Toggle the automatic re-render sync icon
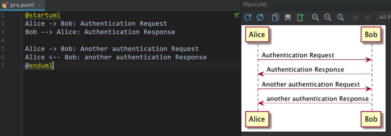 click(x=260, y=17)
